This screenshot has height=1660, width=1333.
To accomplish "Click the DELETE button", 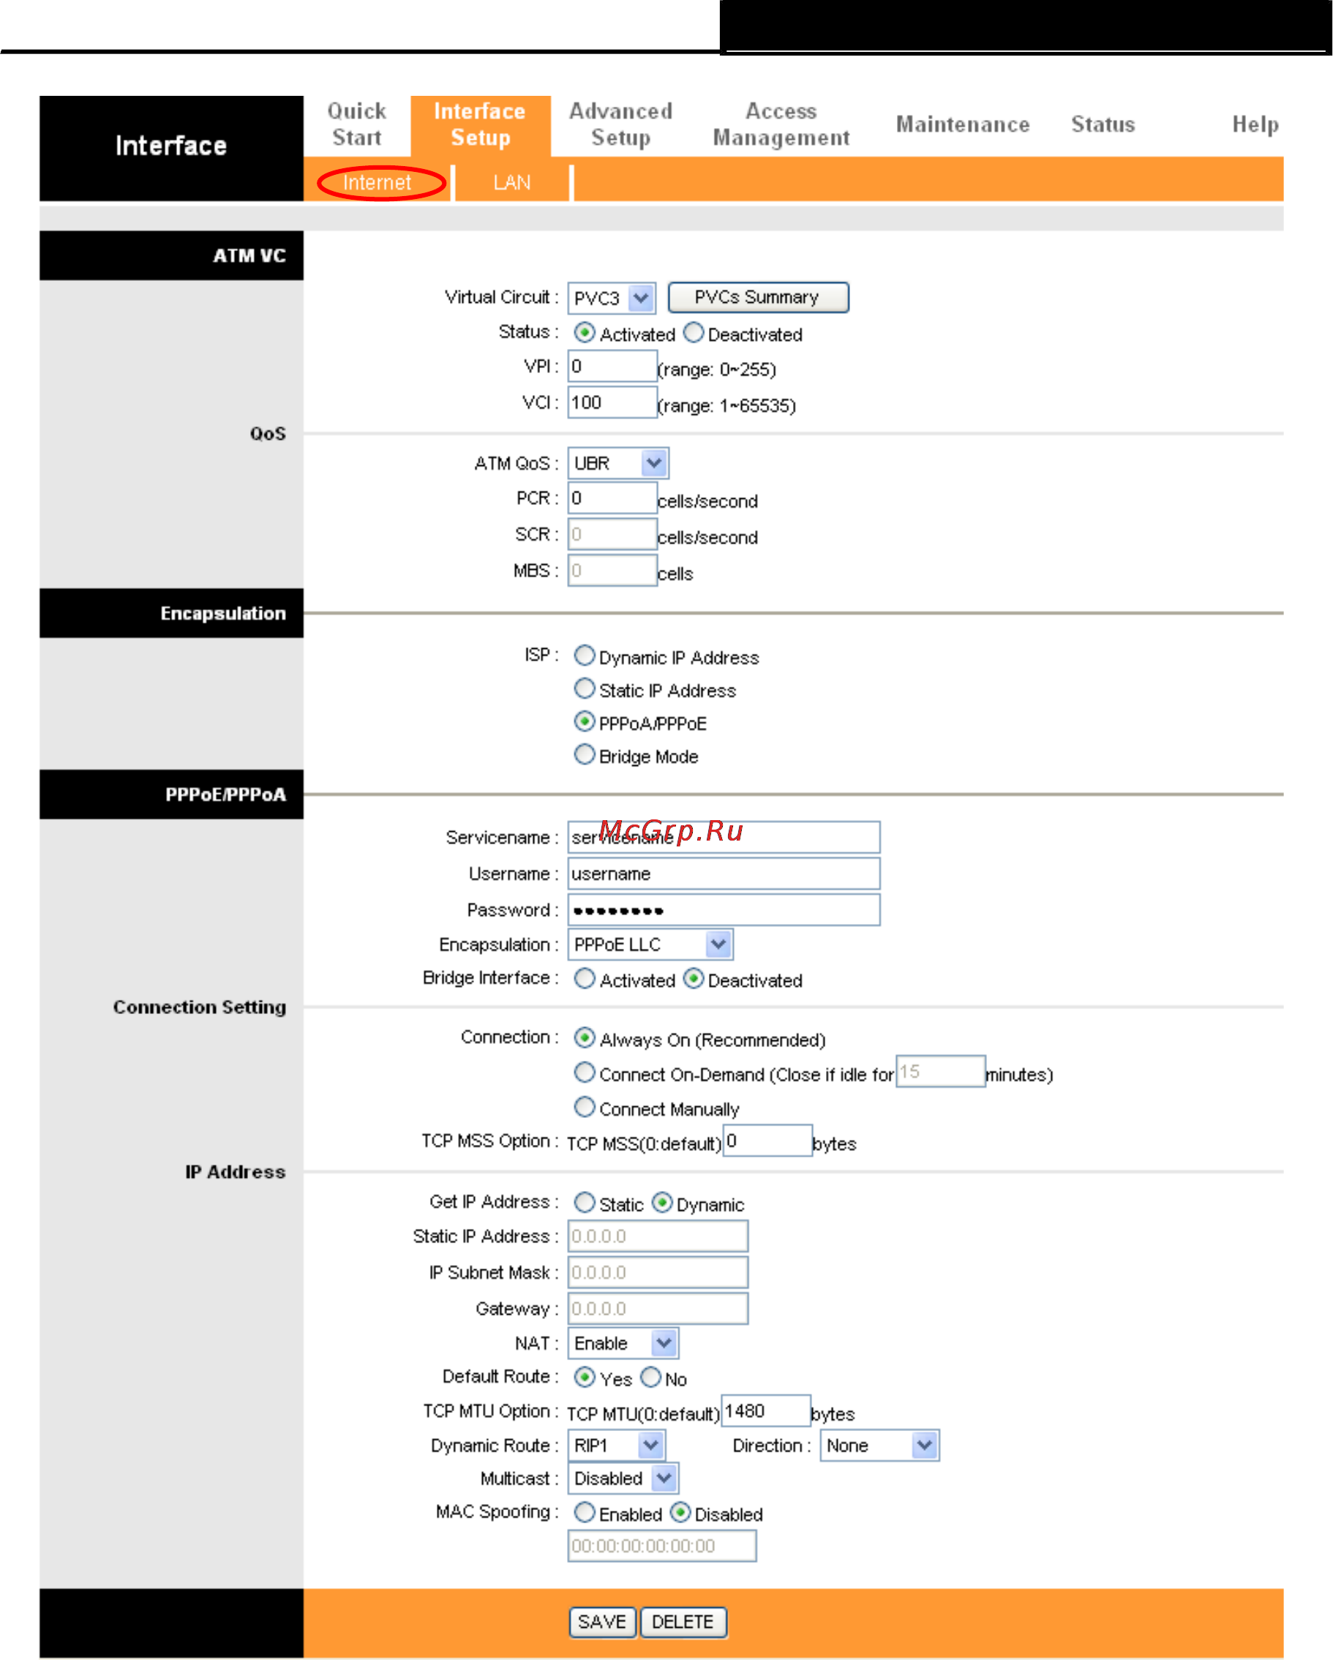I will [683, 1622].
